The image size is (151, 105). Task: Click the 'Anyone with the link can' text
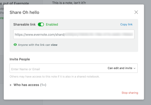click(34, 45)
